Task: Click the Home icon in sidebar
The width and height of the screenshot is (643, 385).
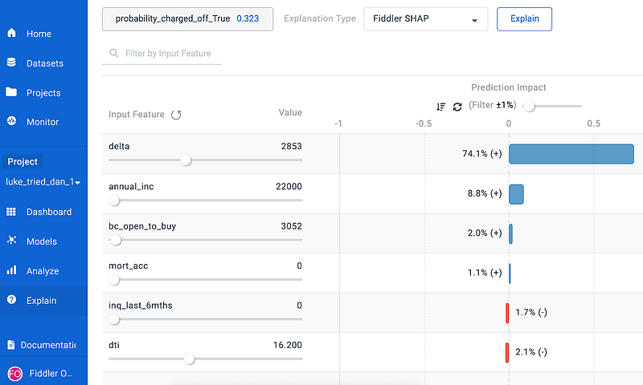Action: [x=11, y=34]
